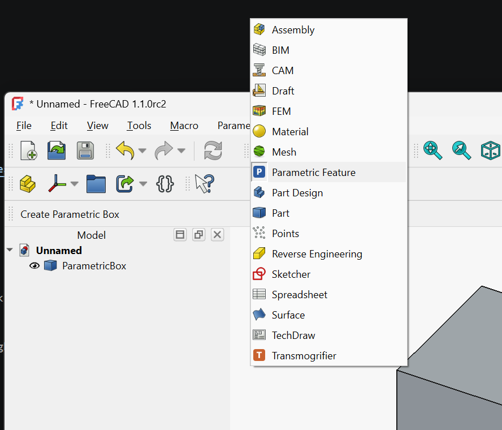Choose Points workbench
The width and height of the screenshot is (502, 430).
pyautogui.click(x=329, y=234)
